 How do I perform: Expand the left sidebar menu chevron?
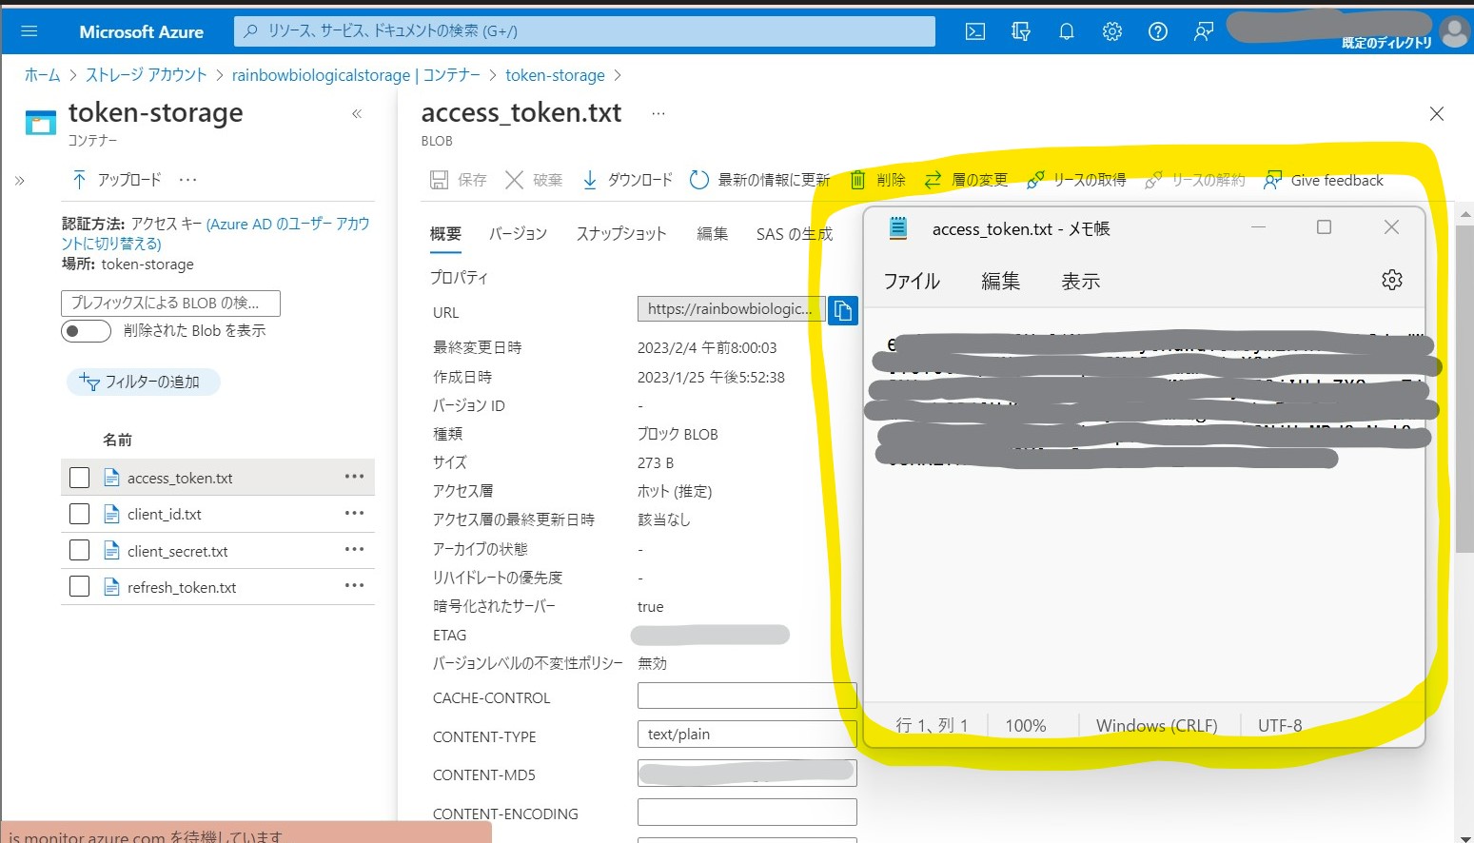pyautogui.click(x=19, y=180)
